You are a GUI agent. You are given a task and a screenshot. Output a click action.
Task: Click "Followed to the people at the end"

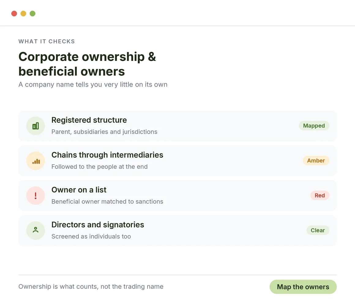coord(99,166)
